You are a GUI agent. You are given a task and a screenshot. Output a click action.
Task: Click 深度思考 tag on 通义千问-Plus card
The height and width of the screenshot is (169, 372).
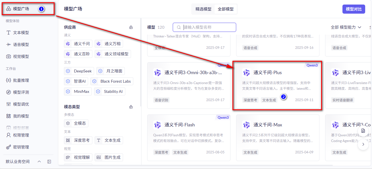click(x=250, y=100)
